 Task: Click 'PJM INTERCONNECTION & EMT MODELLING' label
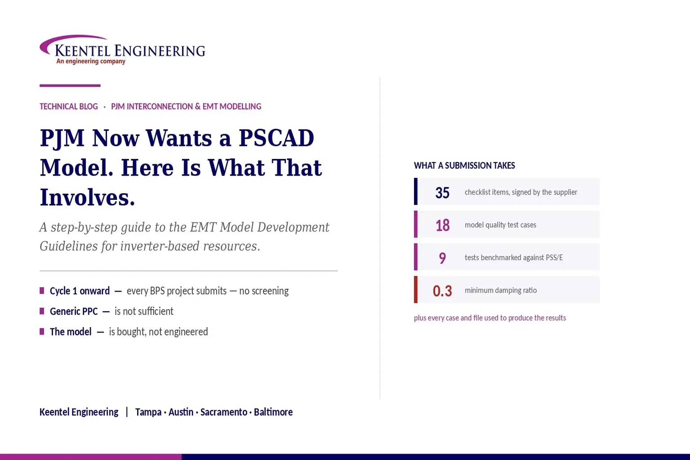coord(186,106)
